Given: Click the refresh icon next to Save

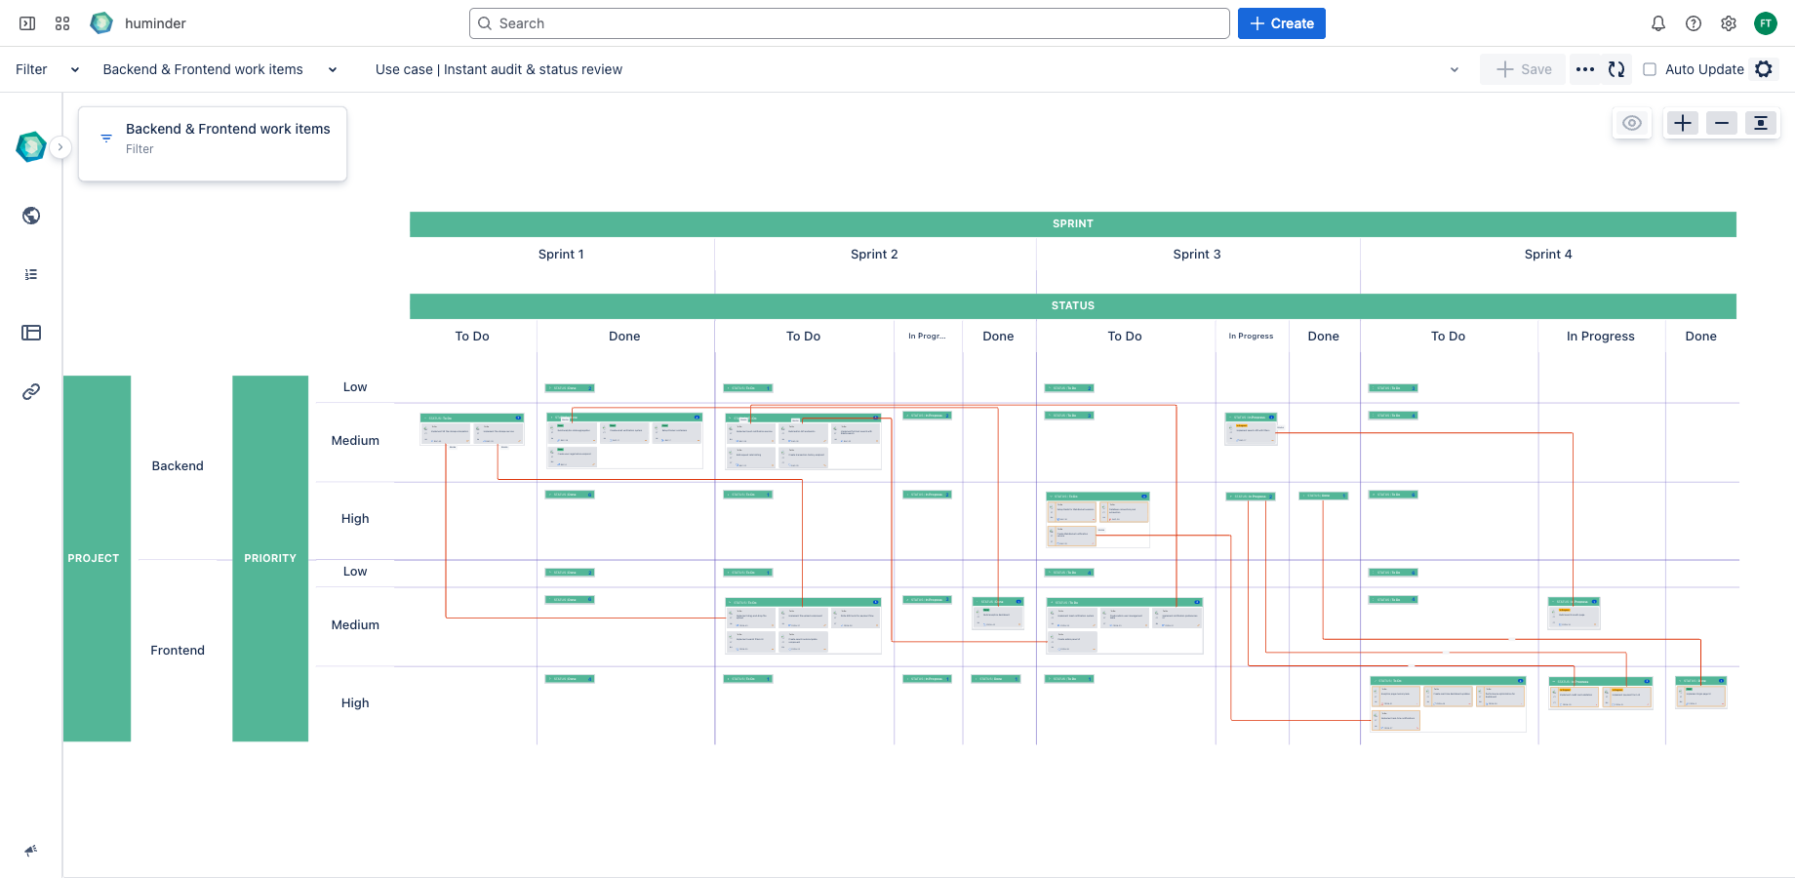Looking at the screenshot, I should tap(1616, 69).
